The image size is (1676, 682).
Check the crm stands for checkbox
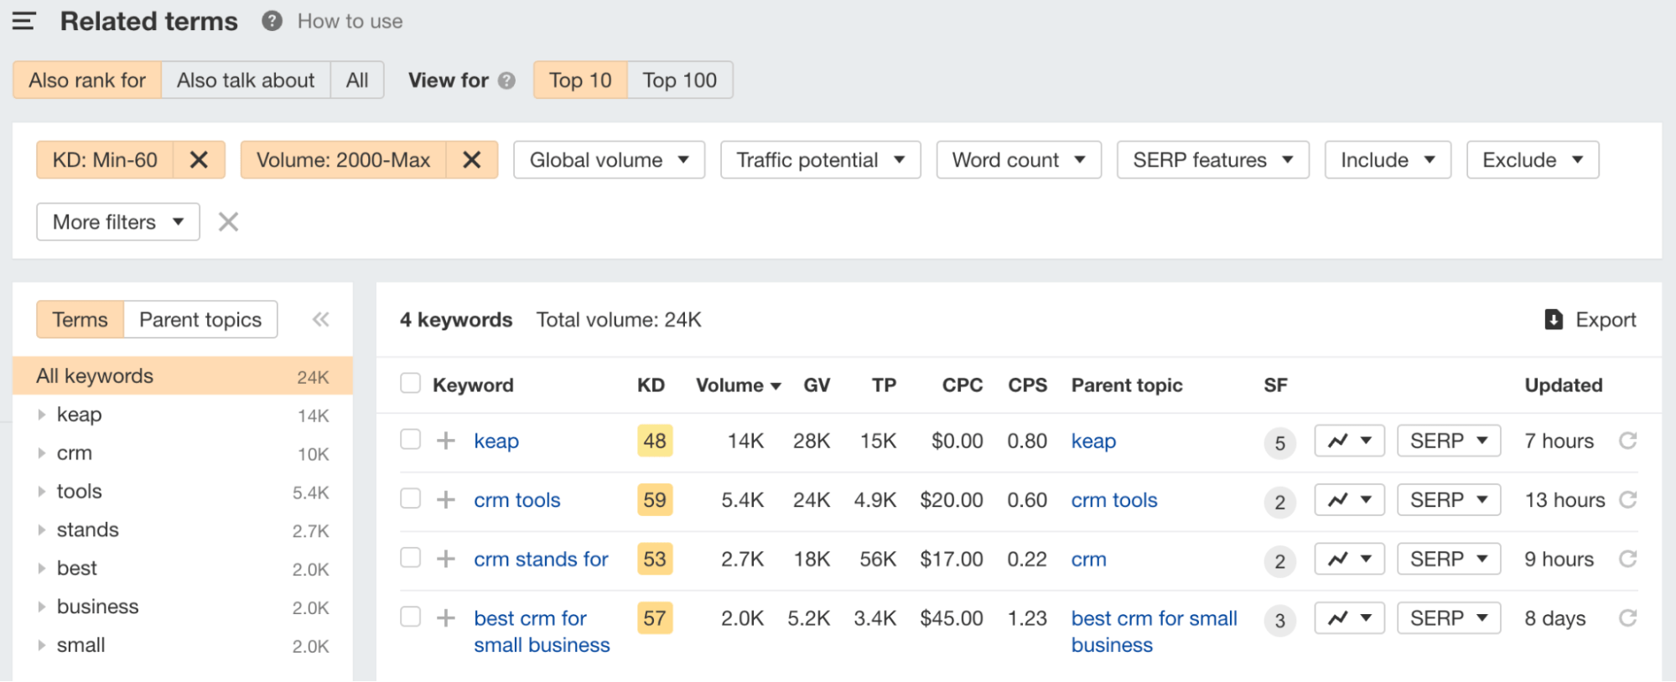click(x=410, y=557)
